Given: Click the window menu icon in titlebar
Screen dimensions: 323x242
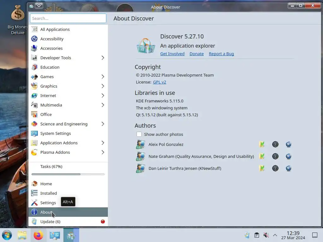Looking at the screenshot, I should pos(31,6).
